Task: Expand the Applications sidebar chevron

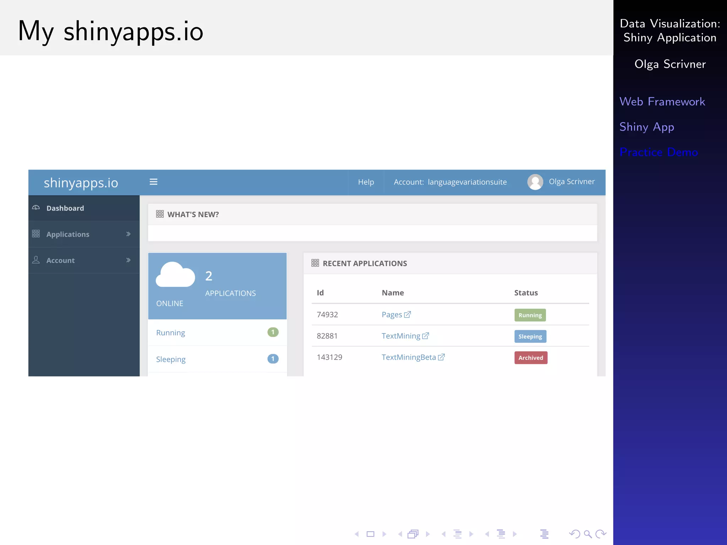Action: (129, 234)
